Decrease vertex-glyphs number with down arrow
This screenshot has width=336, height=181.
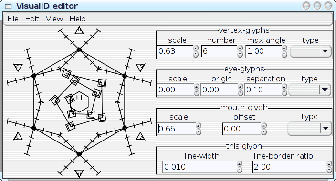(x=240, y=54)
